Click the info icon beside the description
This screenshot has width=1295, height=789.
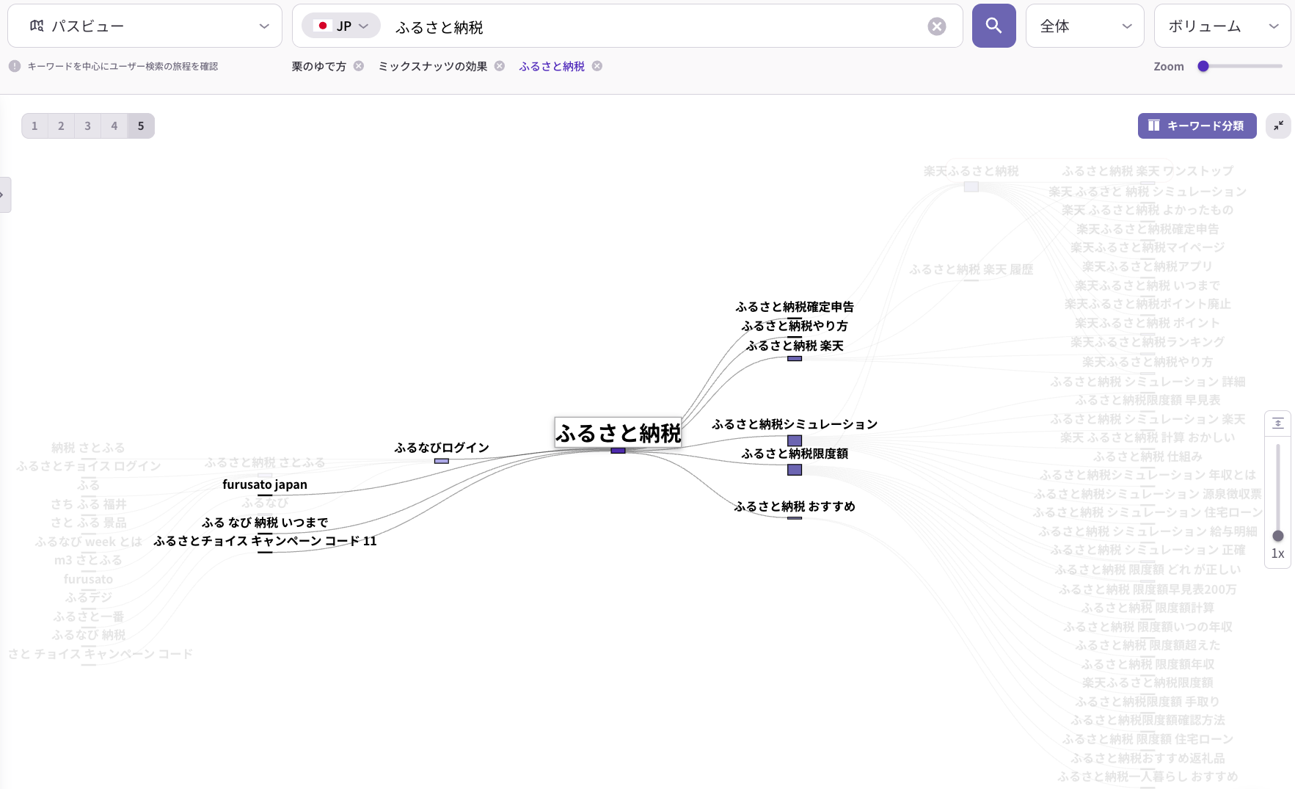[15, 66]
